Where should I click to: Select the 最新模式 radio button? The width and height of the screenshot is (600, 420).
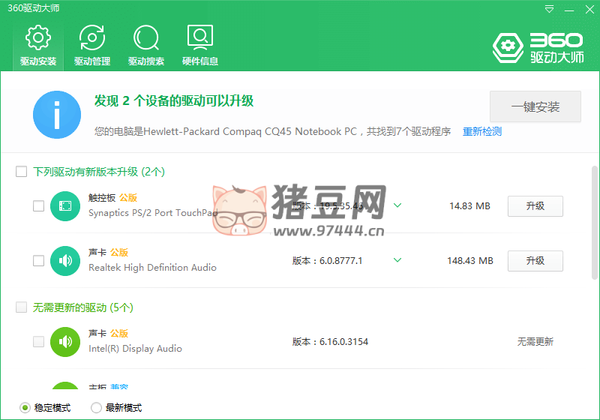point(96,408)
